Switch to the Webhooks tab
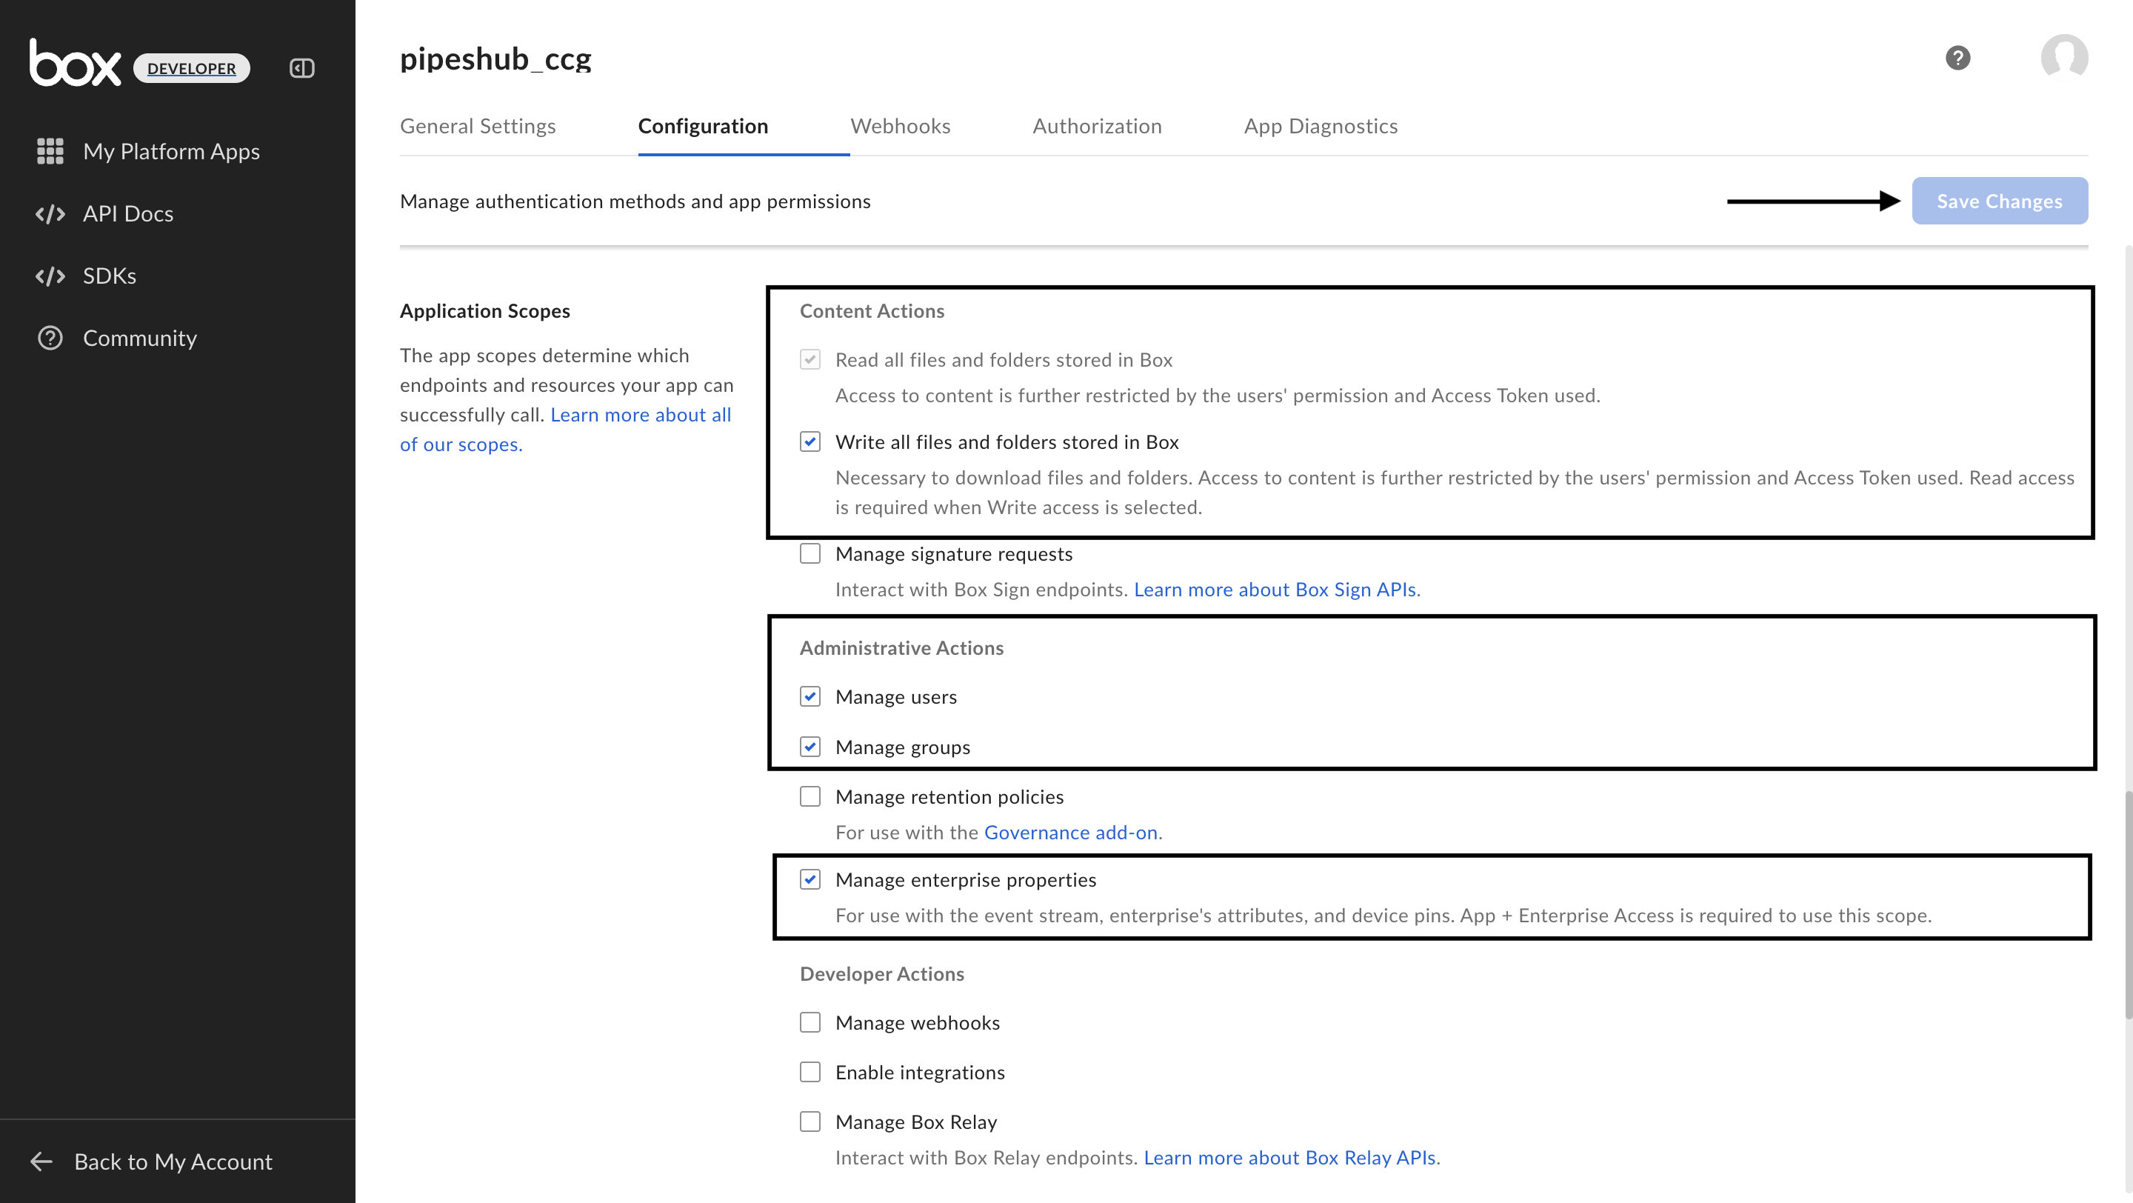 tap(900, 126)
